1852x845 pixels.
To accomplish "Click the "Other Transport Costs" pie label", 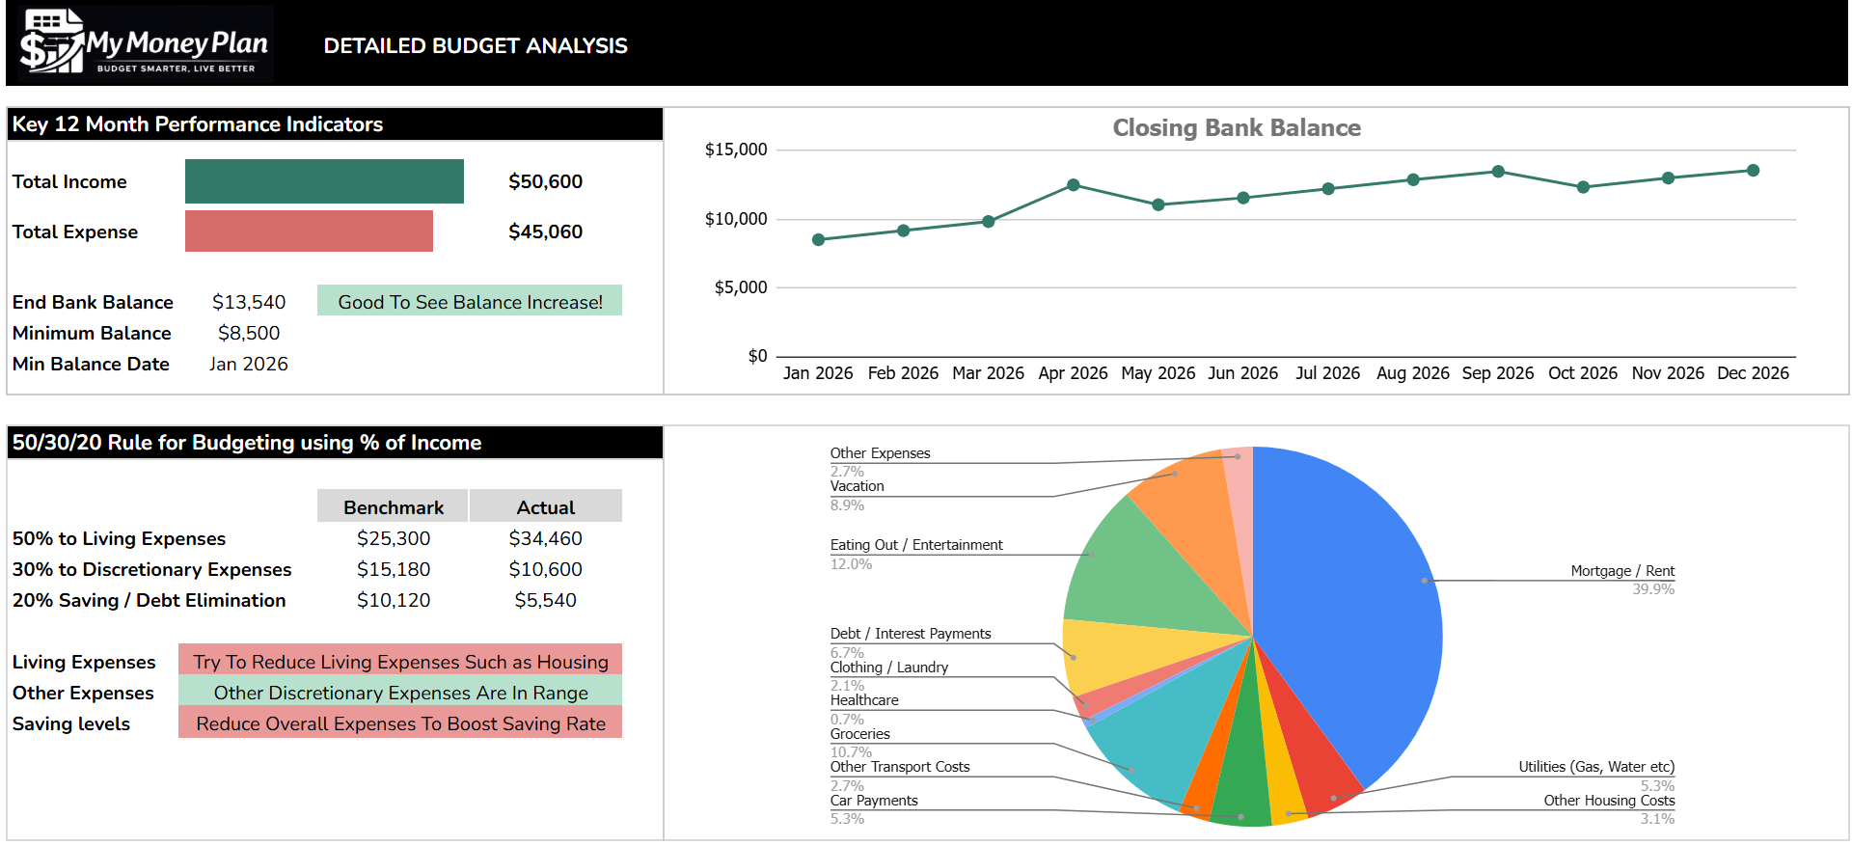I will (900, 767).
